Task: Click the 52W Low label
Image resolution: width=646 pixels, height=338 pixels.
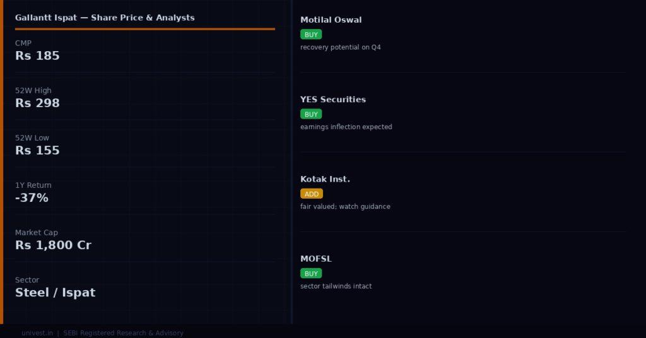Action: [32, 138]
